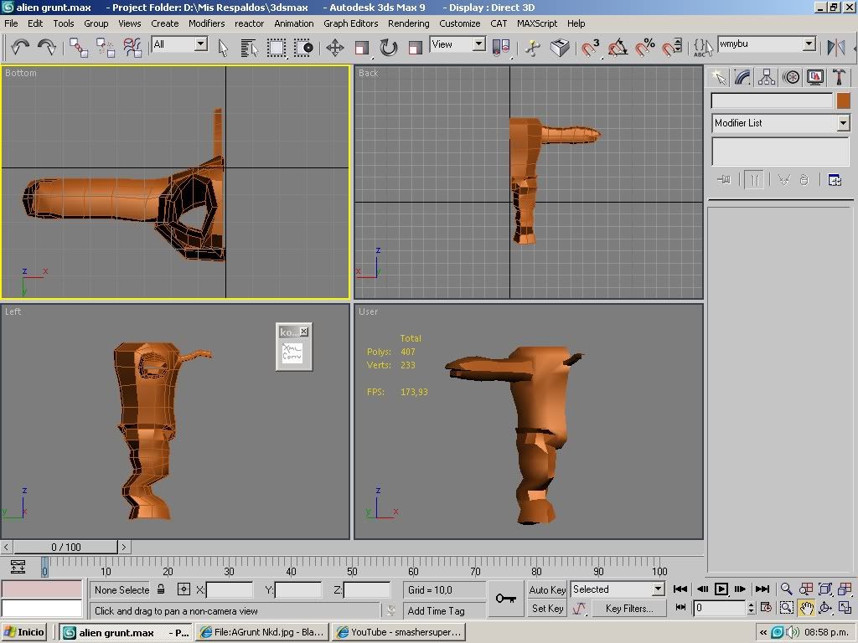Click the Select Object arrow tool
The height and width of the screenshot is (643, 858).
[224, 47]
